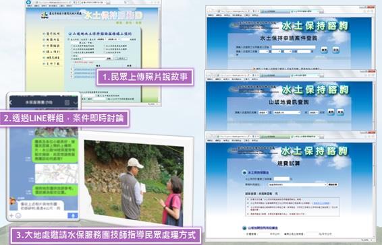Click the clear button in 水土保持申請案件查詢 window
This screenshot has width=382, height=245.
coord(335,50)
